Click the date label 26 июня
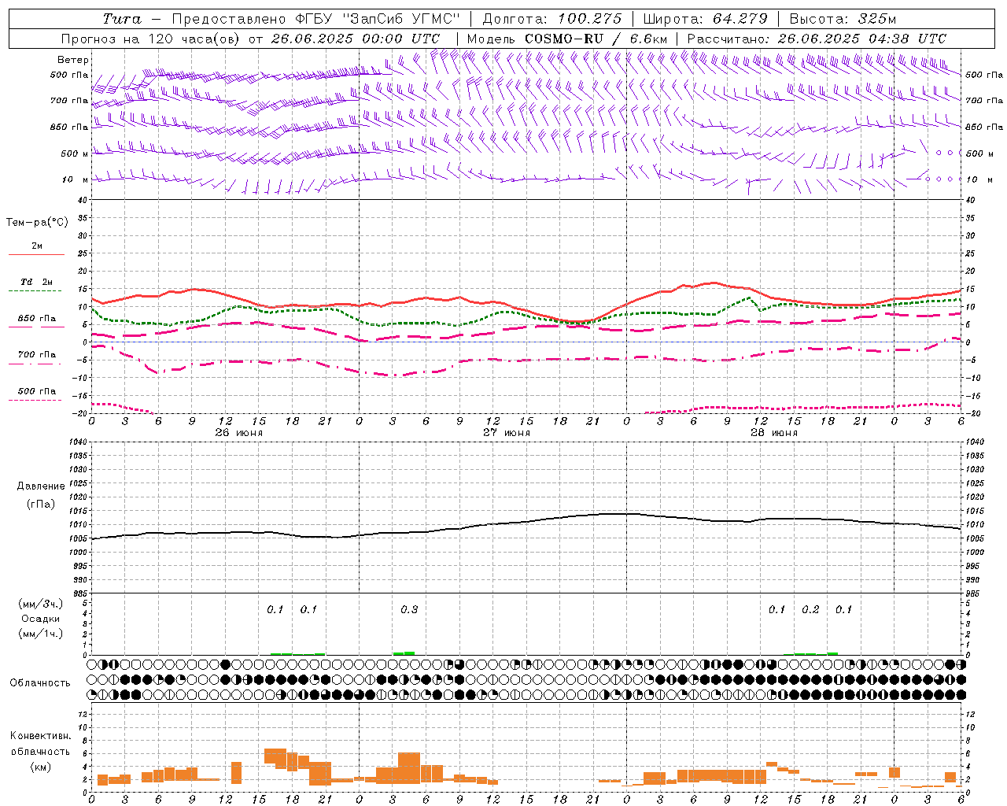The image size is (1007, 806). (239, 433)
